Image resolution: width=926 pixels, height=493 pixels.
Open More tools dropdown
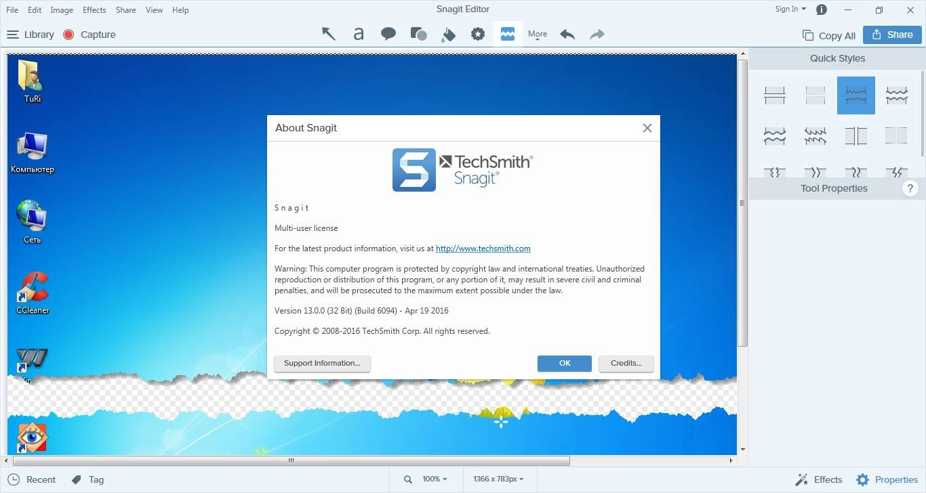pos(538,35)
